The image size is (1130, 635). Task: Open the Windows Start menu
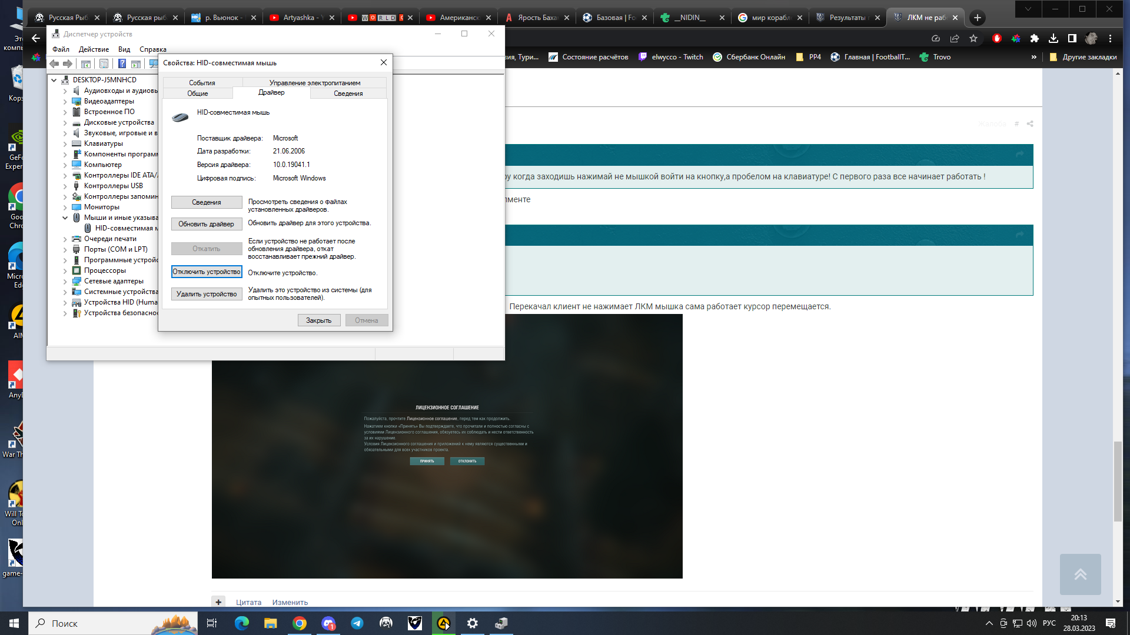tap(14, 623)
